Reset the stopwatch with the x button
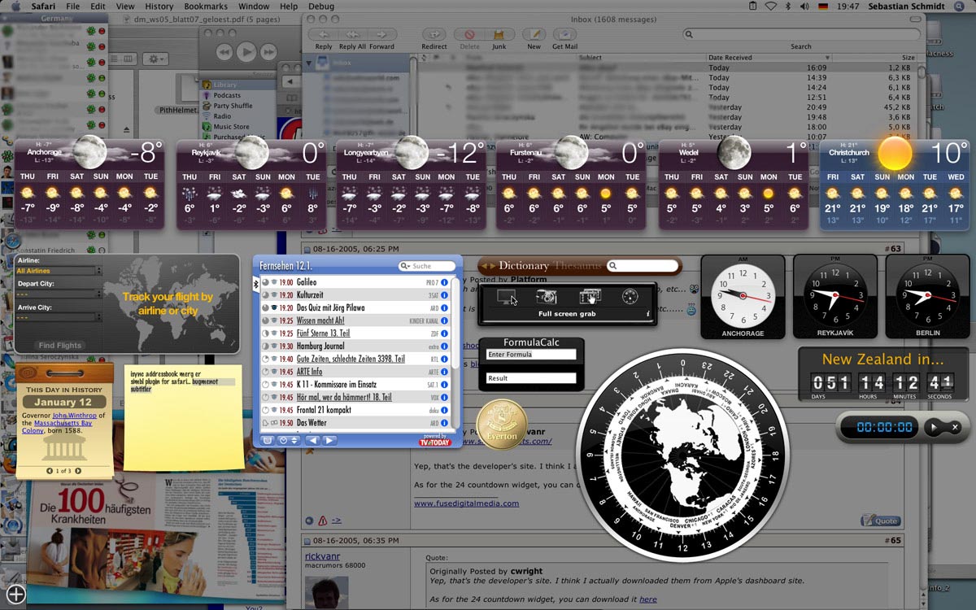 955,427
